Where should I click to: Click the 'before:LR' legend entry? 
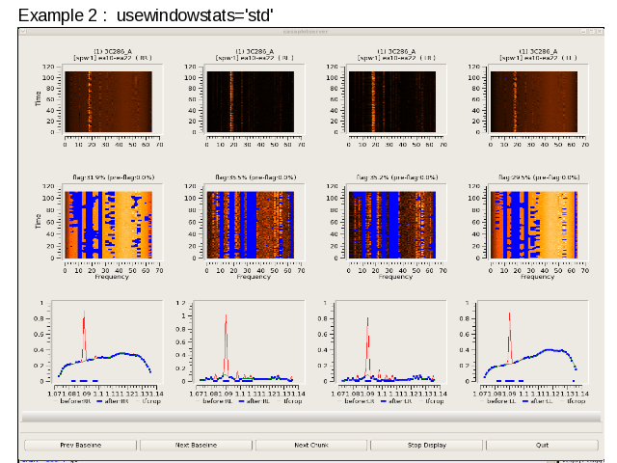click(x=356, y=401)
